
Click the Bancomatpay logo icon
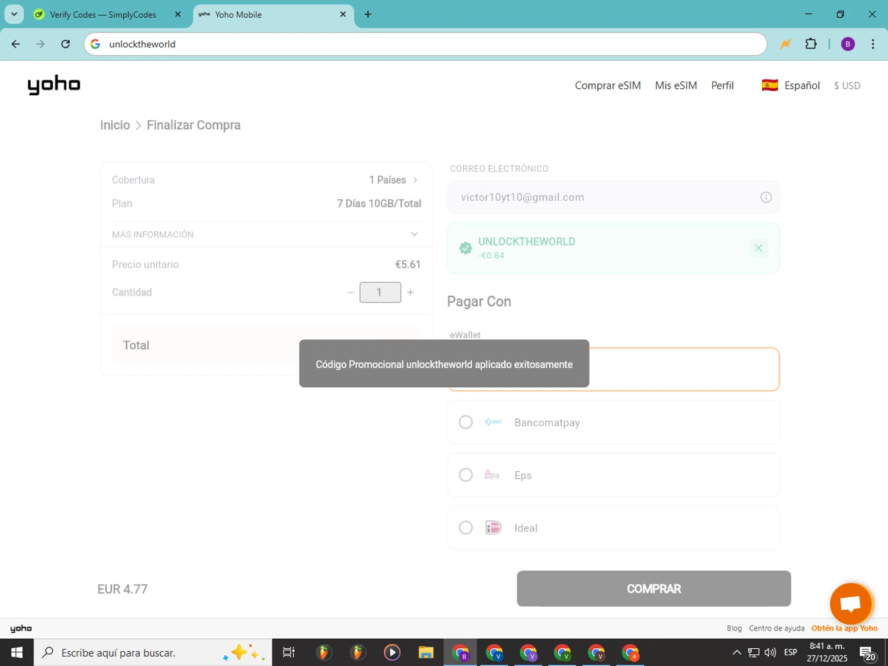493,422
